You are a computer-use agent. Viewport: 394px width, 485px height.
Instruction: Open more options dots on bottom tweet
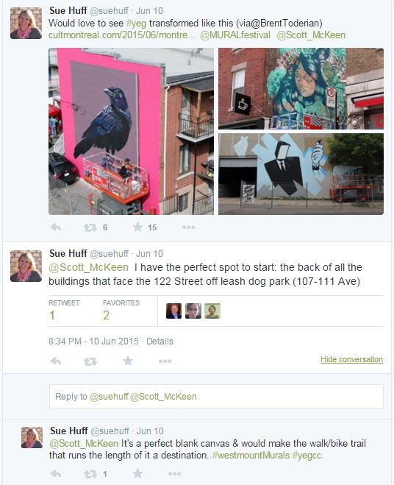tap(175, 473)
